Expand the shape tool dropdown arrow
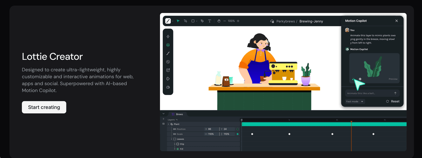 click(x=197, y=21)
